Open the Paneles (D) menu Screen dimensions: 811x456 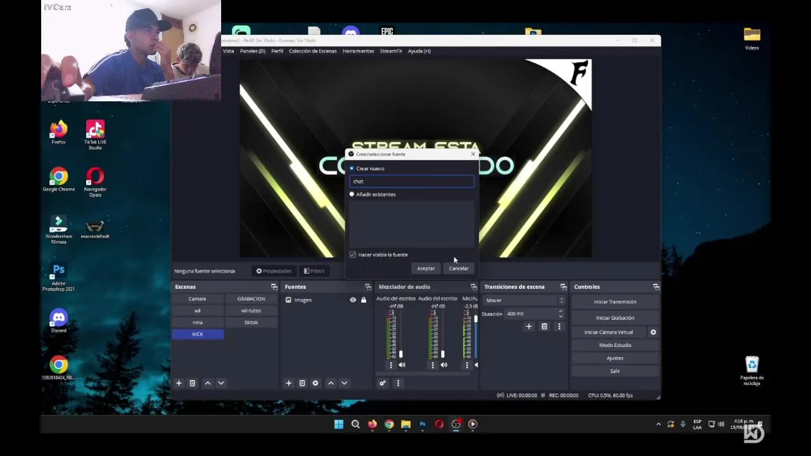252,51
